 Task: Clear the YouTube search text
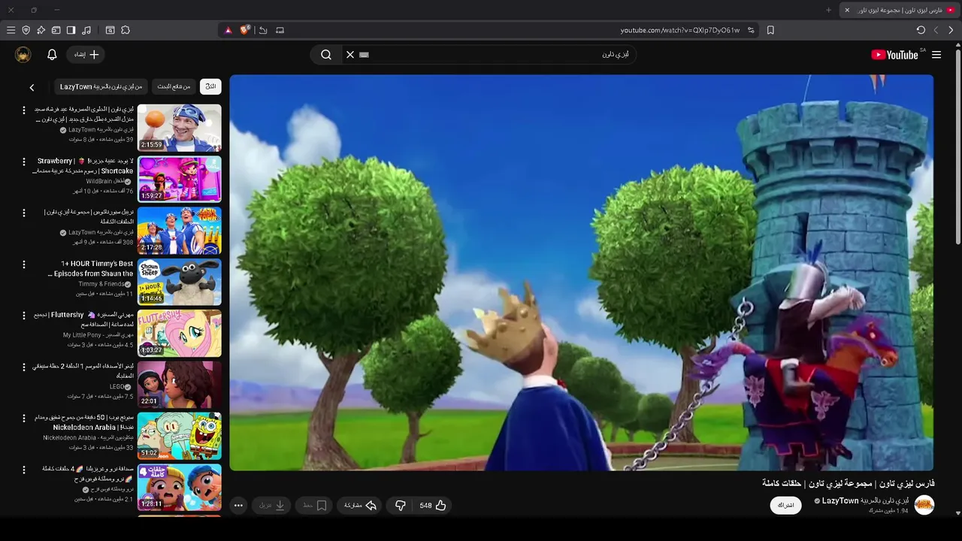(349, 55)
